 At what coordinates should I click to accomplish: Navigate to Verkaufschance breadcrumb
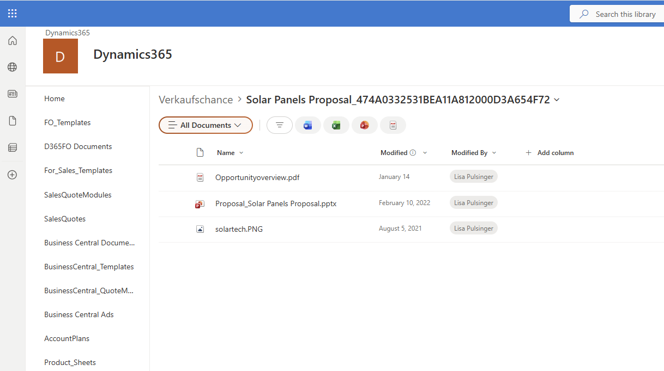(x=196, y=100)
